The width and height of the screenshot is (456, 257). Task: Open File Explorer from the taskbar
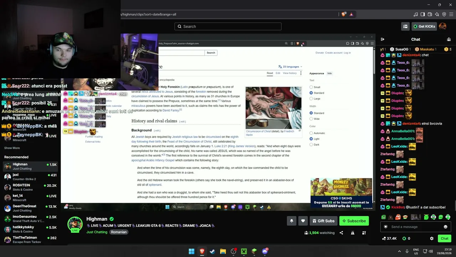[223, 251]
